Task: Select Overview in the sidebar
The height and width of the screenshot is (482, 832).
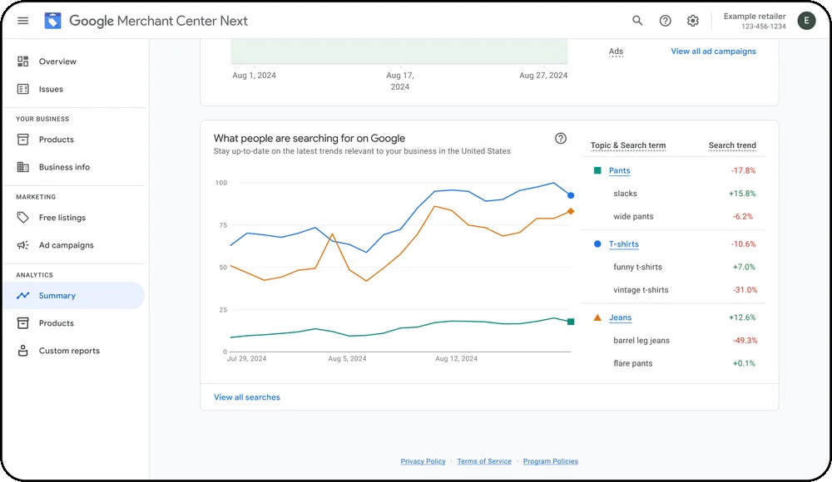Action: [22, 61]
